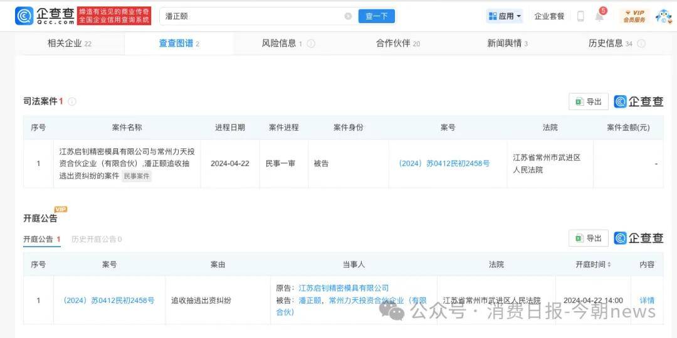Open defendant 潘正颐 link
This screenshot has height=338, width=677.
[310, 300]
